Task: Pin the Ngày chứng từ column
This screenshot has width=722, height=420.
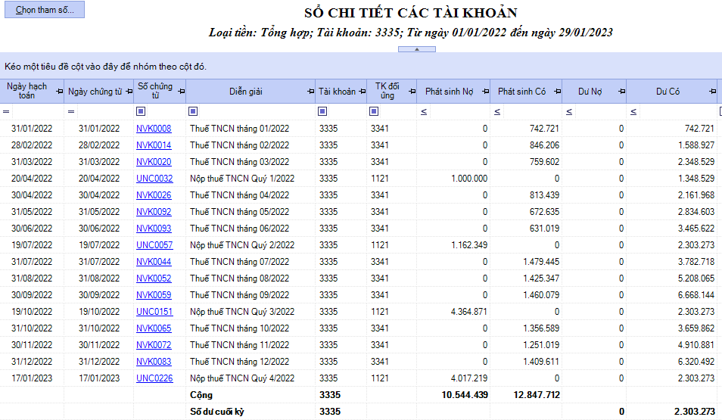Action: (129, 92)
